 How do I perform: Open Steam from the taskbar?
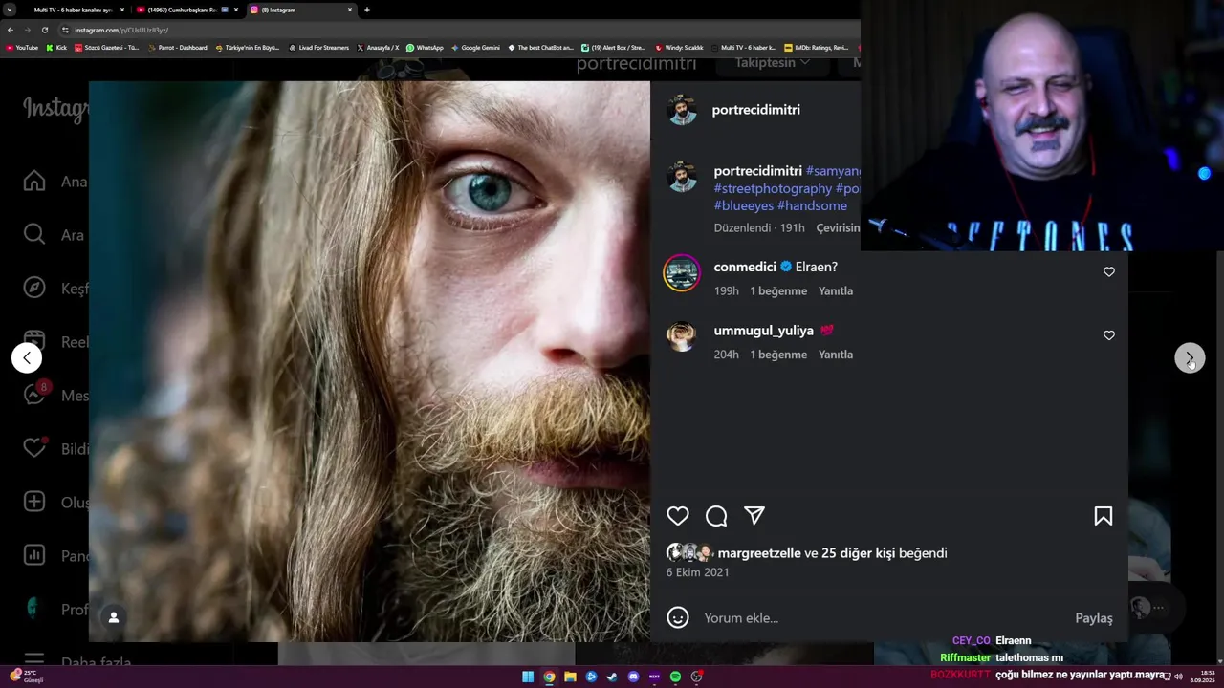pos(612,677)
